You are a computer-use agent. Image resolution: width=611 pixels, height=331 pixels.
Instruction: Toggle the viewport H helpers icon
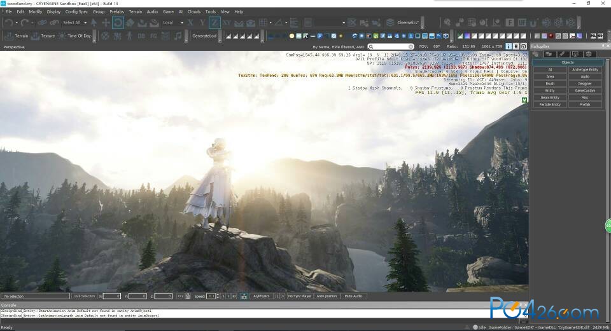click(x=516, y=46)
